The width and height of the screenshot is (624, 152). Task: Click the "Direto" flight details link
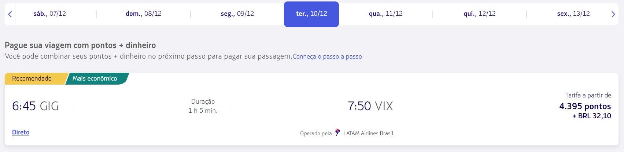[x=21, y=132]
